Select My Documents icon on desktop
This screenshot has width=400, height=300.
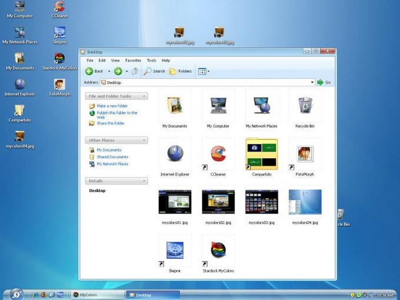click(x=20, y=62)
